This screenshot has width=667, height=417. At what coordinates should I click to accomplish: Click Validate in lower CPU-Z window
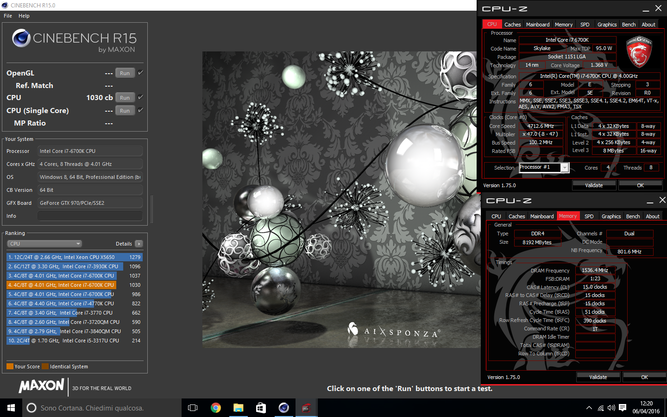598,377
